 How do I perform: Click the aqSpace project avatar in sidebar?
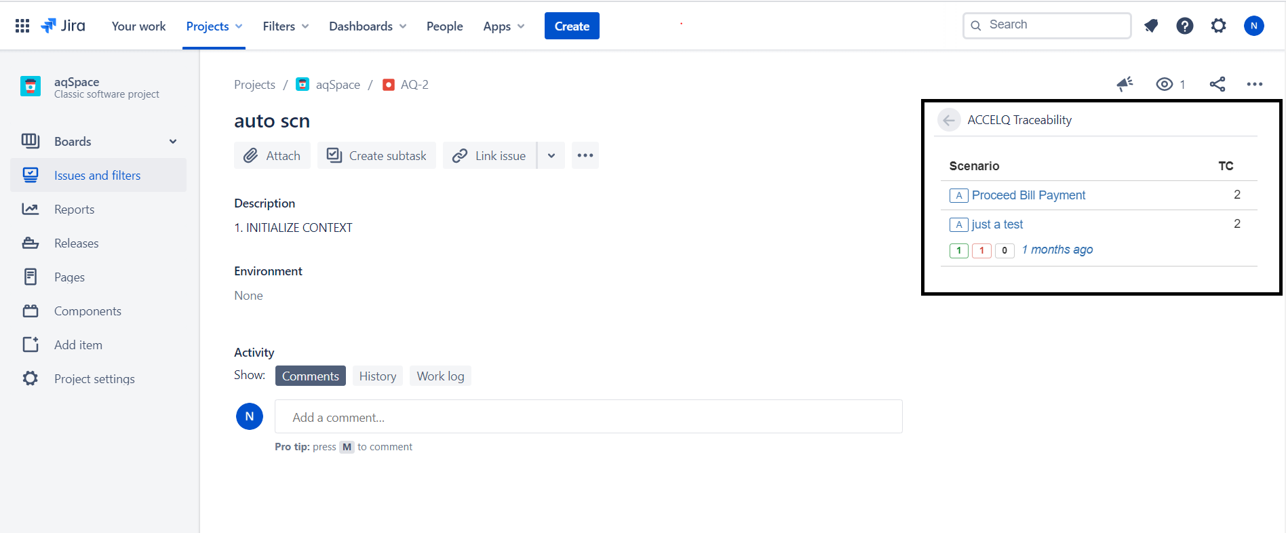pyautogui.click(x=31, y=86)
